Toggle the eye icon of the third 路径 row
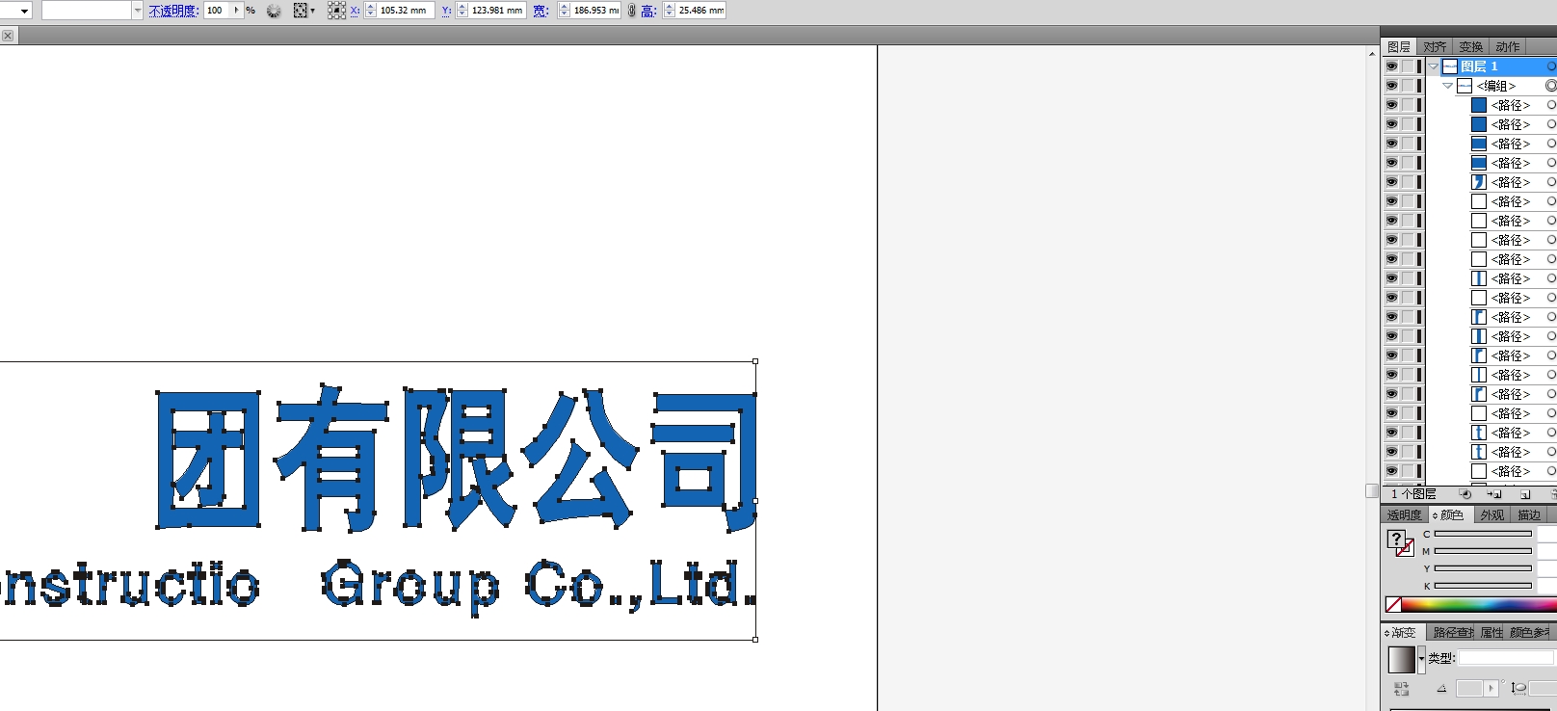 (1391, 144)
